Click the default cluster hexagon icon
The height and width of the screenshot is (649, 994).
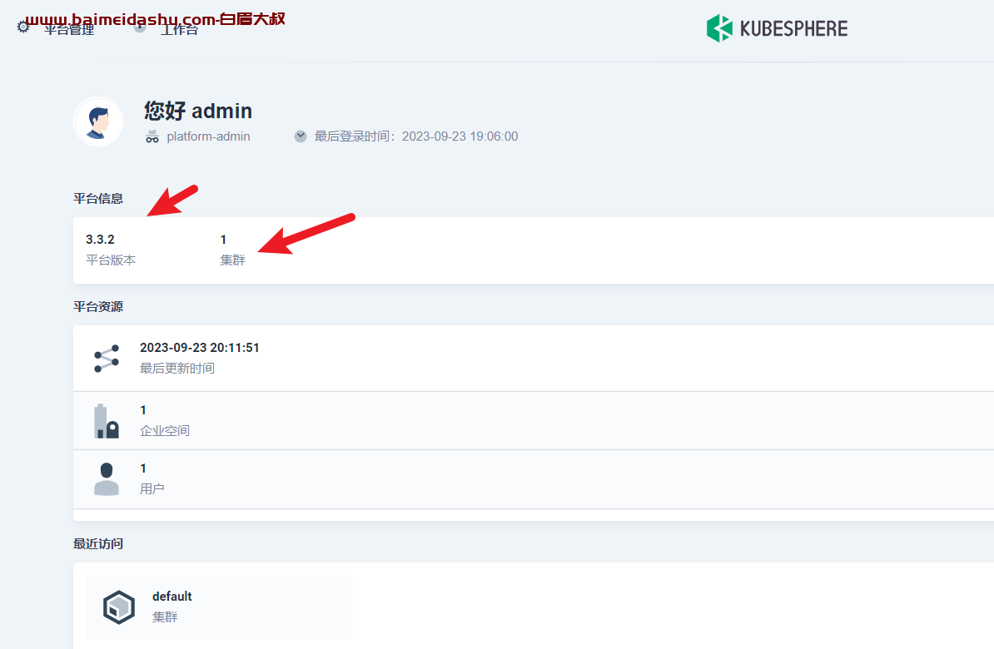(x=119, y=607)
